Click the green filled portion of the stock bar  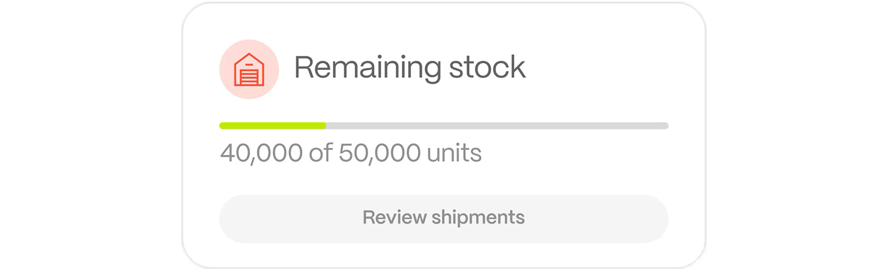[272, 126]
